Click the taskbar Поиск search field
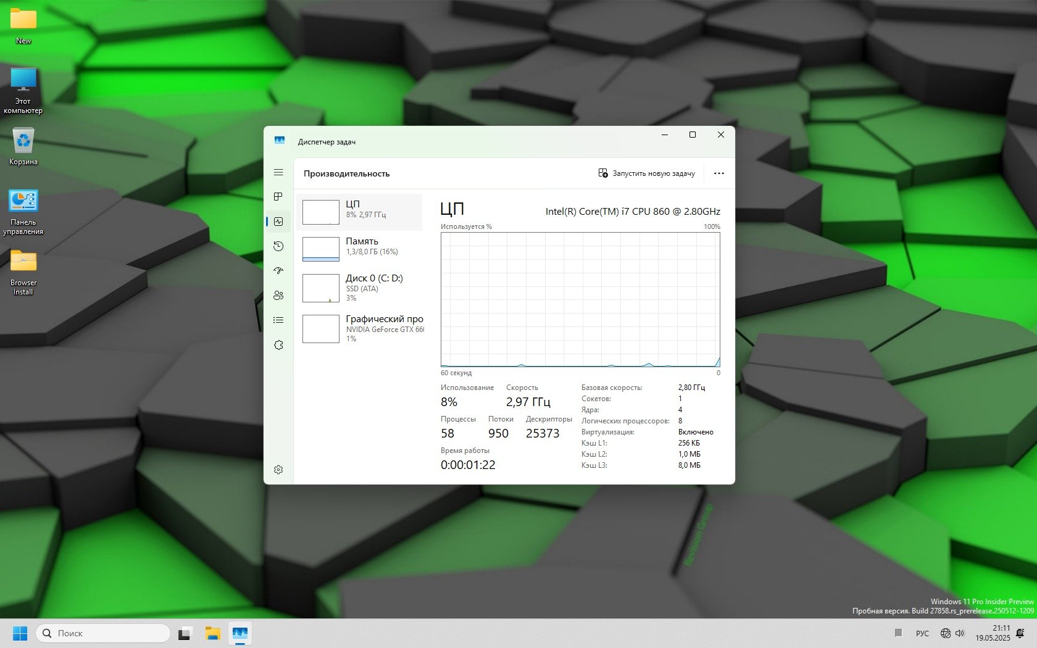This screenshot has width=1037, height=648. [x=103, y=633]
